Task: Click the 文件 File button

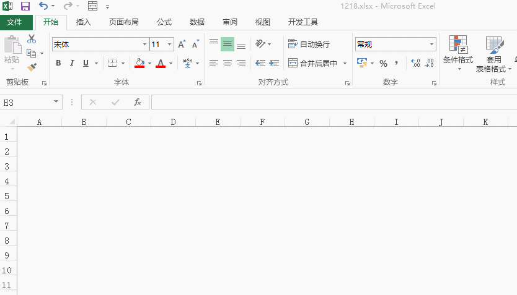Action: pyautogui.click(x=14, y=22)
